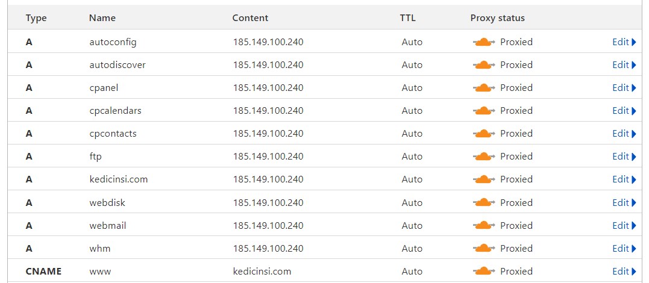The width and height of the screenshot is (649, 283).
Task: Click the orange cloud for kedicinsi.com A record
Action: tap(484, 179)
